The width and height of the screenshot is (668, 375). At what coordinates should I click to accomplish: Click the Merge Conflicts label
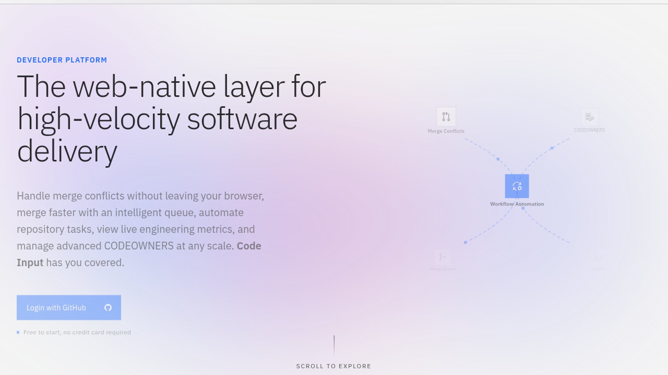446,131
